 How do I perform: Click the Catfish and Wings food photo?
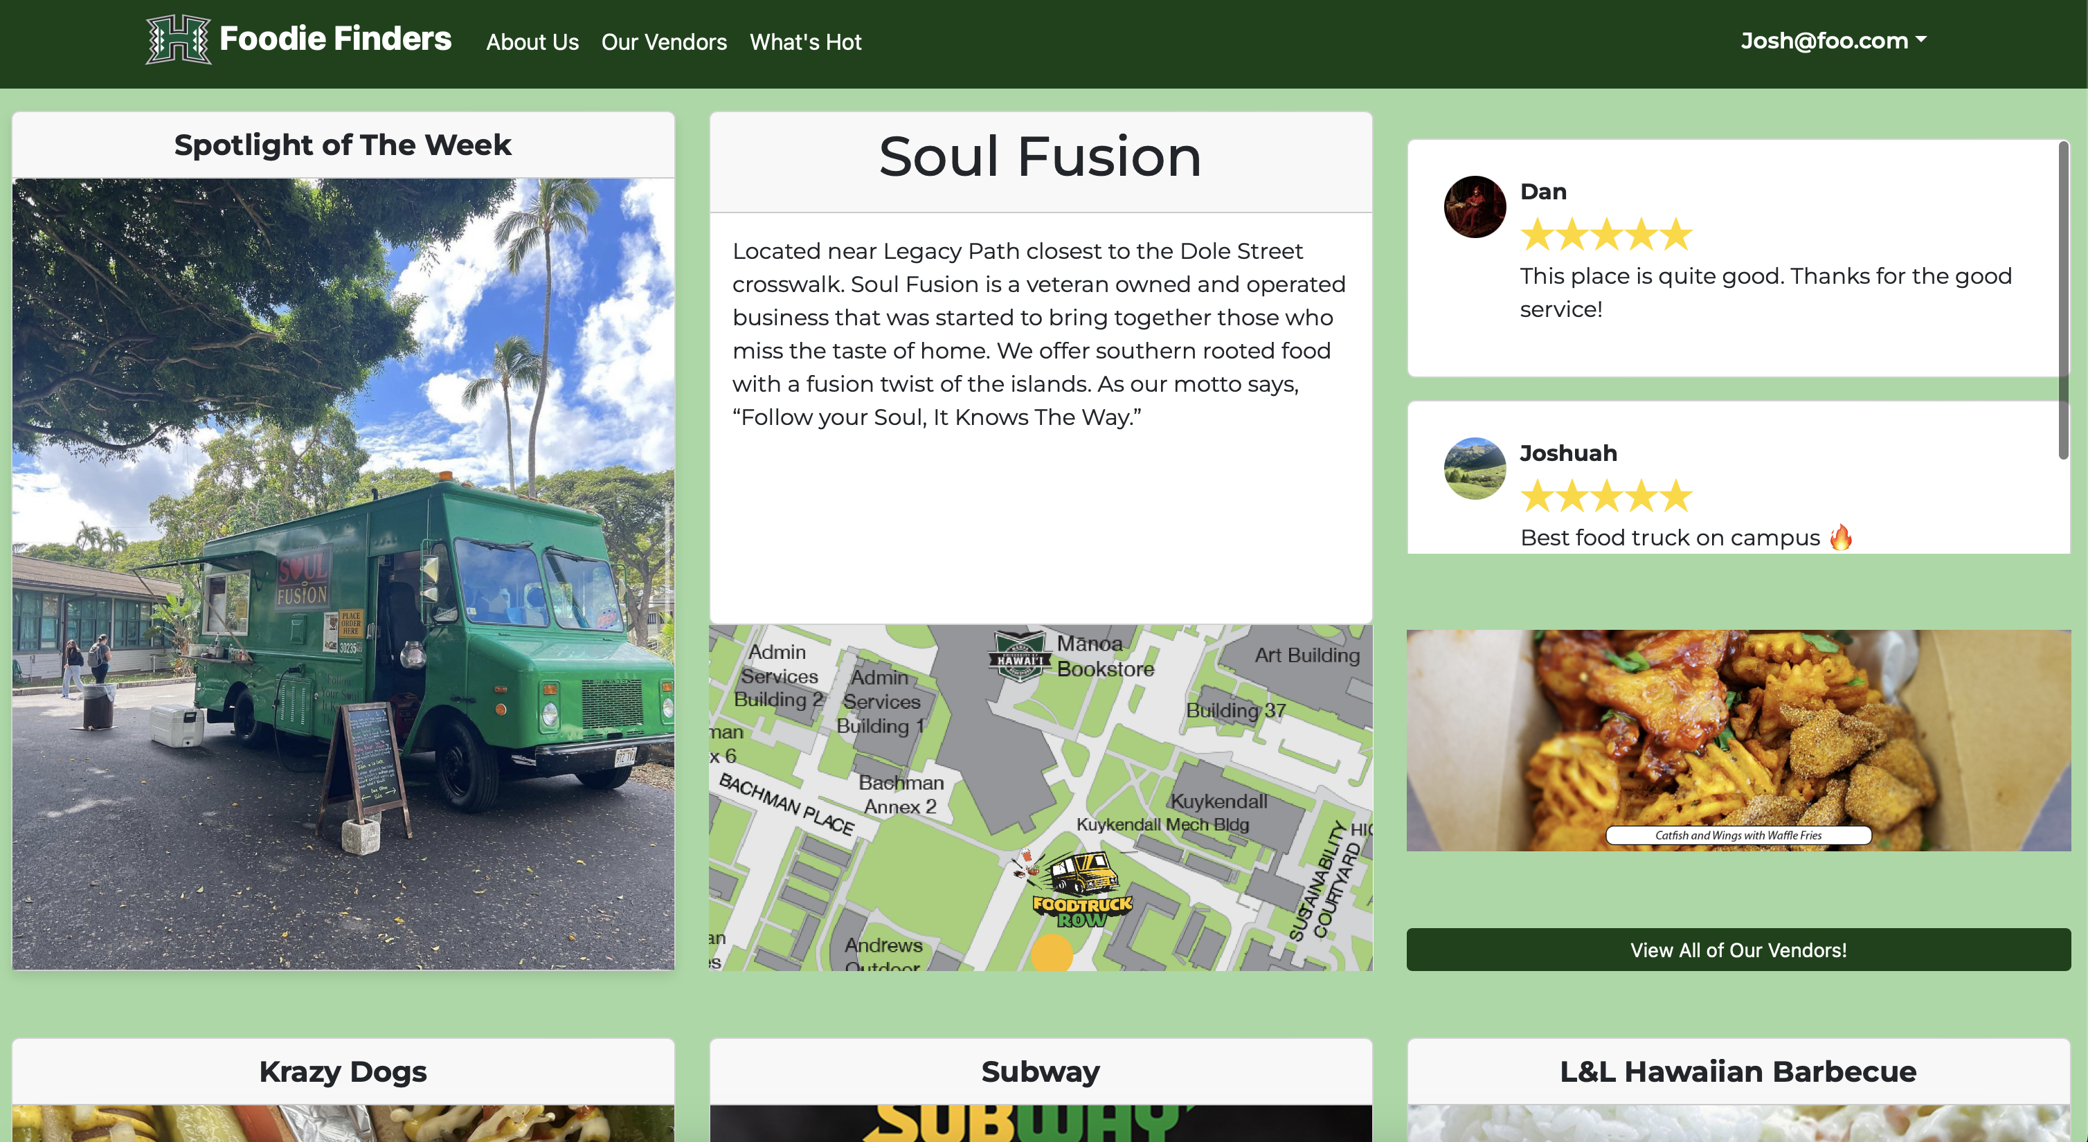1738,740
